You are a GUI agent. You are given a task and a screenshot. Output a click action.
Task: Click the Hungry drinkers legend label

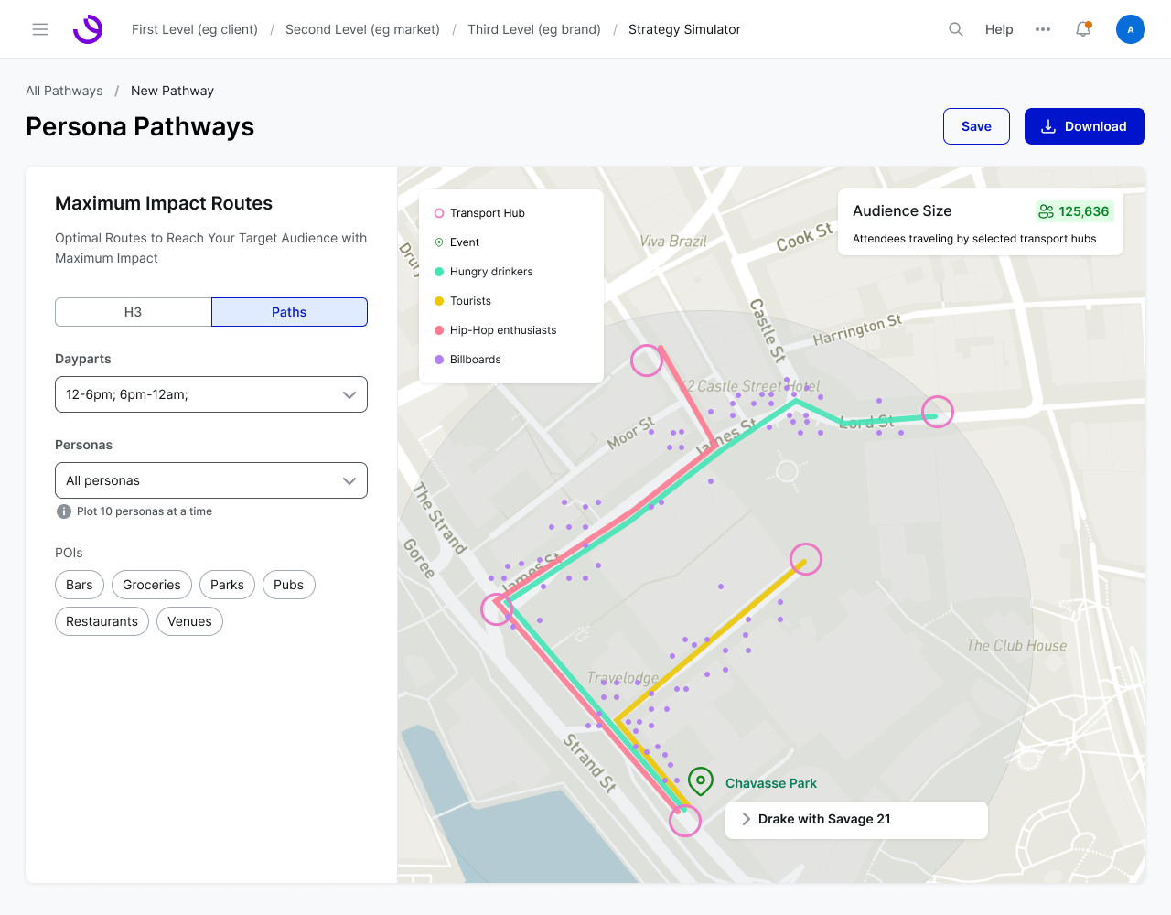(491, 272)
